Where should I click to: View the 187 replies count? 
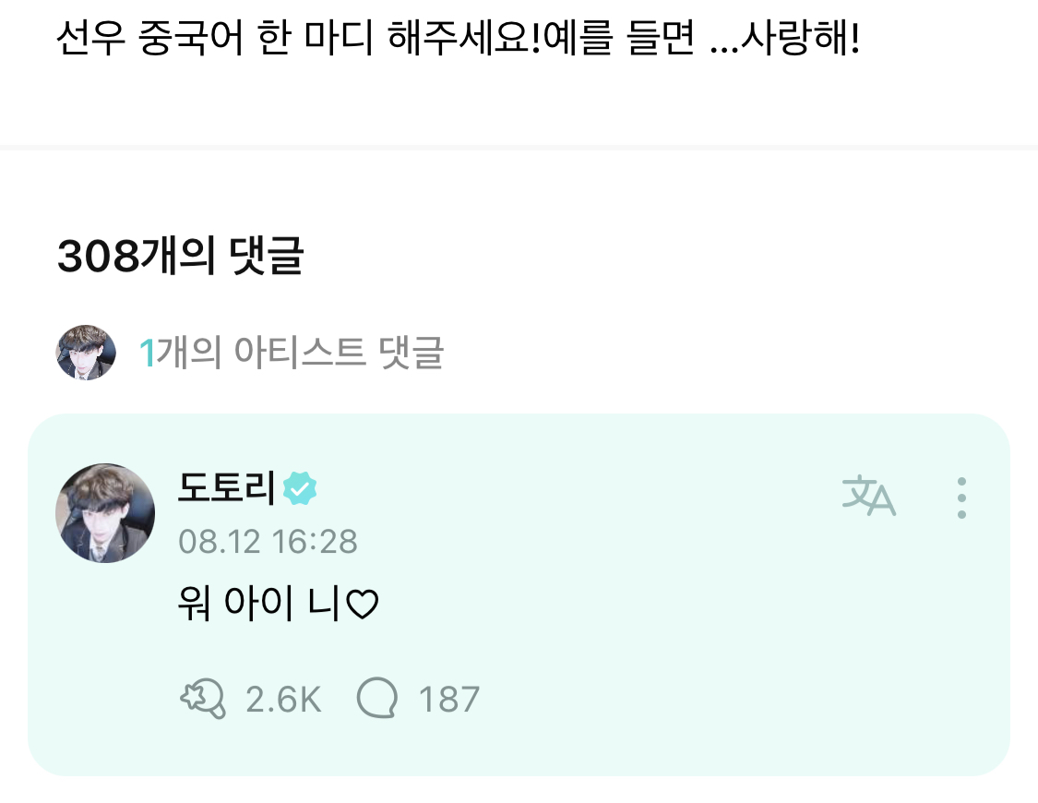[x=449, y=700]
